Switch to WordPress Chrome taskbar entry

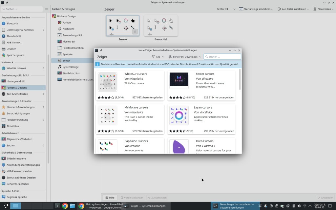click(x=100, y=206)
